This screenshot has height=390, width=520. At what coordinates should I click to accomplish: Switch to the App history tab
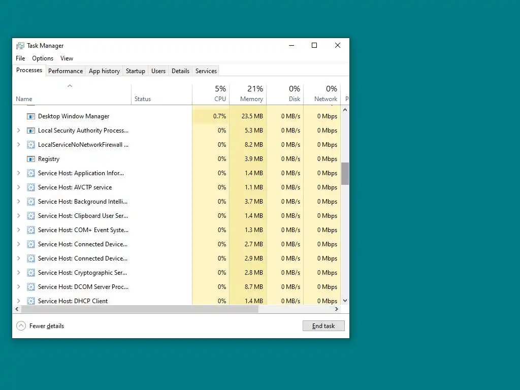click(104, 71)
